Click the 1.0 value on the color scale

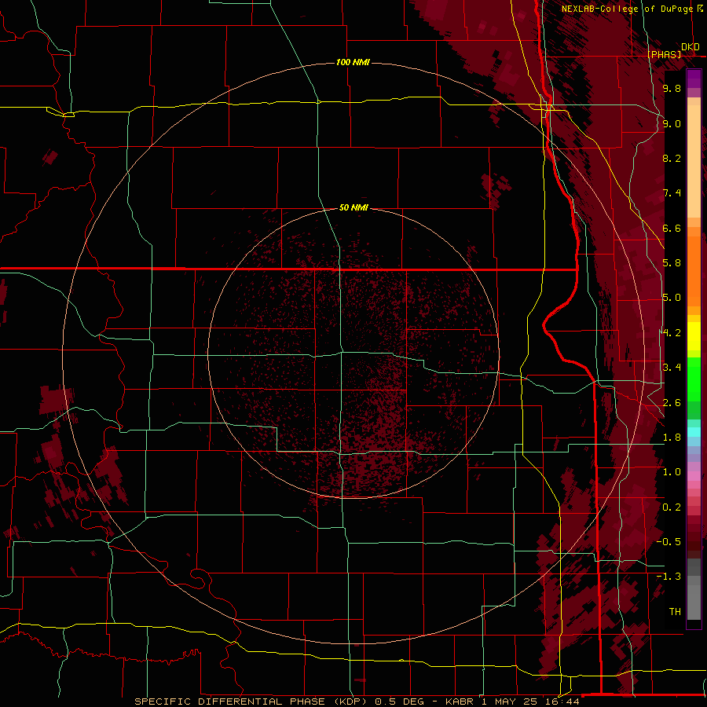(672, 472)
